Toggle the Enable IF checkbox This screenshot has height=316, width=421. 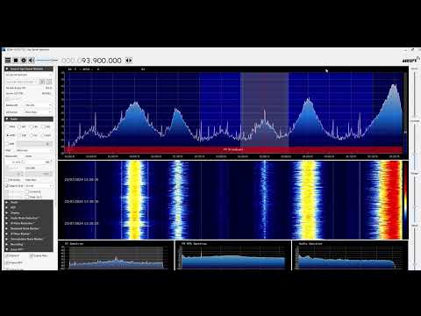[x=12, y=255]
